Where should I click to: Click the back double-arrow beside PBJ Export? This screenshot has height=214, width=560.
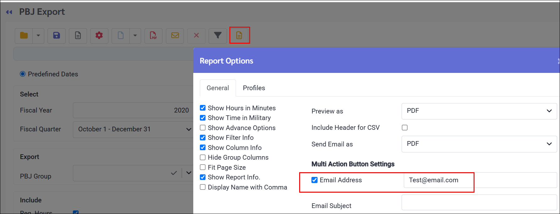9,12
